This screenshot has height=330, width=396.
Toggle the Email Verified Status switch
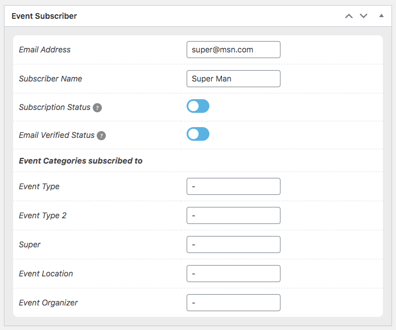(x=198, y=134)
